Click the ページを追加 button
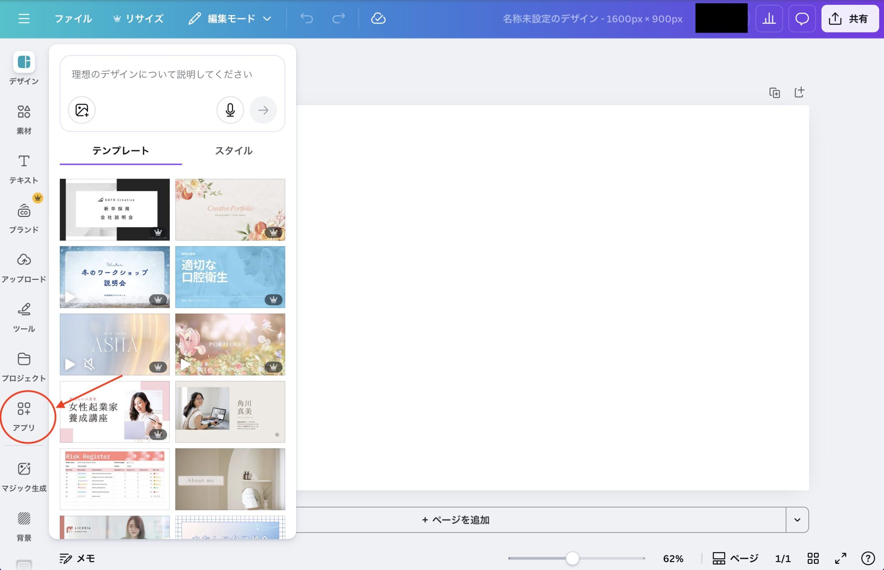This screenshot has height=570, width=884. click(456, 520)
